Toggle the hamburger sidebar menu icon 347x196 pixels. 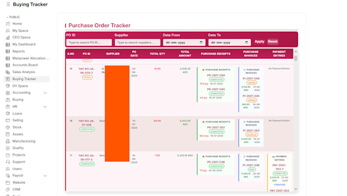8,5
